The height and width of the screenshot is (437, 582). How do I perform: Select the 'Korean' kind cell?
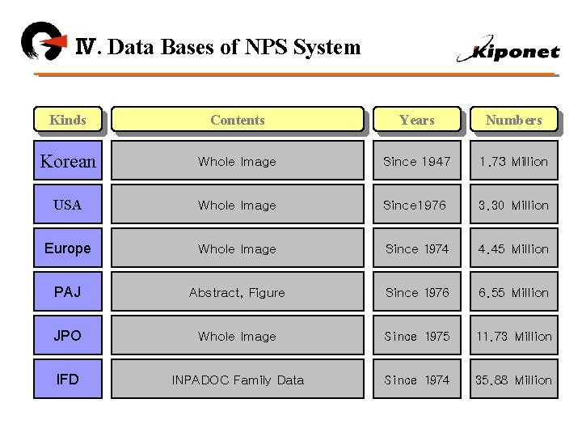68,160
